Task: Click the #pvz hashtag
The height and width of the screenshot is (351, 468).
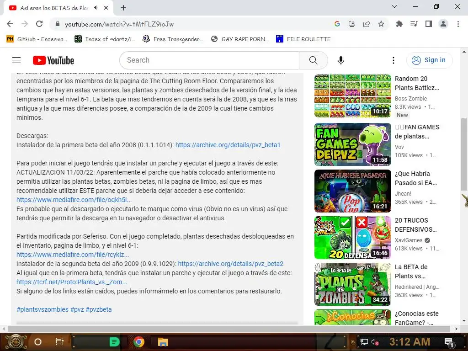Action: (77, 309)
